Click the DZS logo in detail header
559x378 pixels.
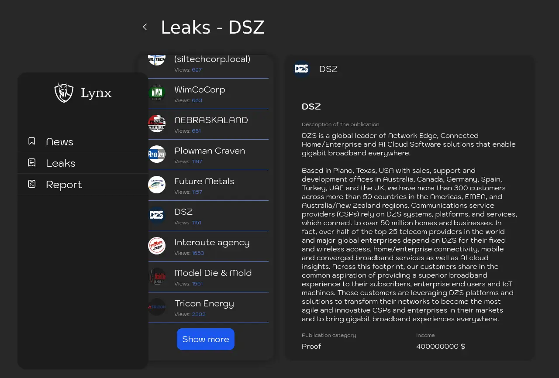pos(301,69)
